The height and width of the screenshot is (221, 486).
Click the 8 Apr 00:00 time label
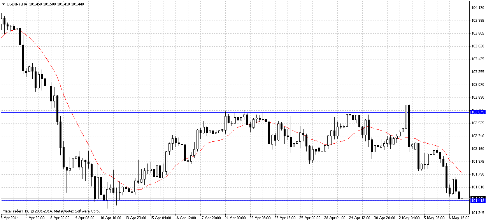61,218
